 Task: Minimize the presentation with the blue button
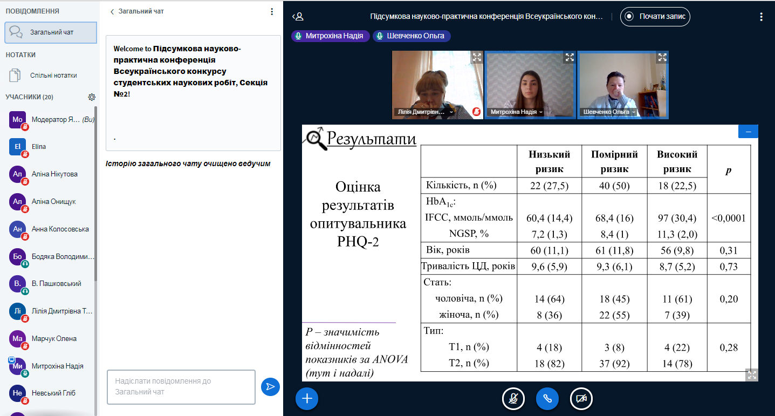point(748,132)
